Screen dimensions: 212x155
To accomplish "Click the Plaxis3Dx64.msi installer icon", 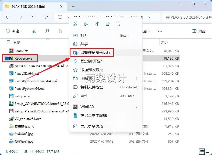I will point(11,73).
